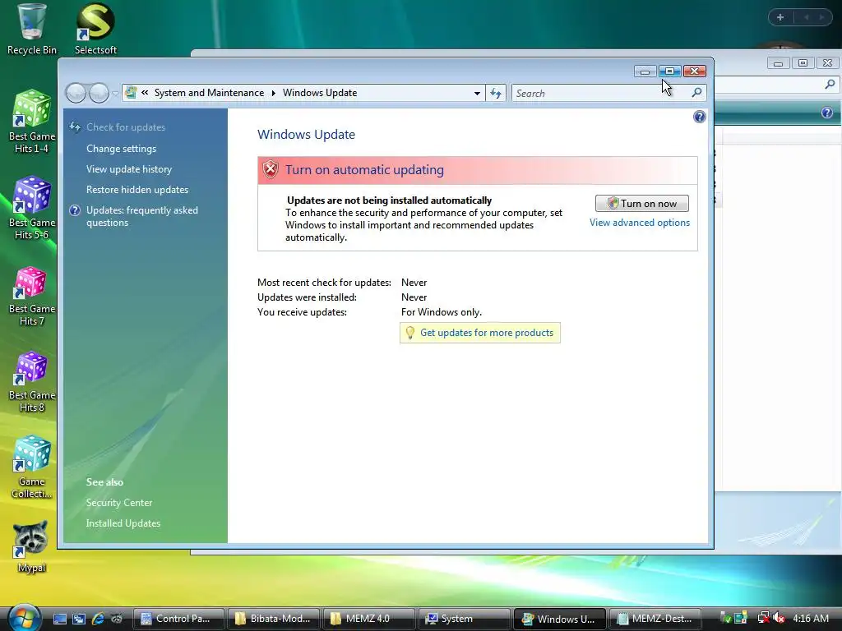Click System and Maintenance in the breadcrumb

[x=209, y=92]
